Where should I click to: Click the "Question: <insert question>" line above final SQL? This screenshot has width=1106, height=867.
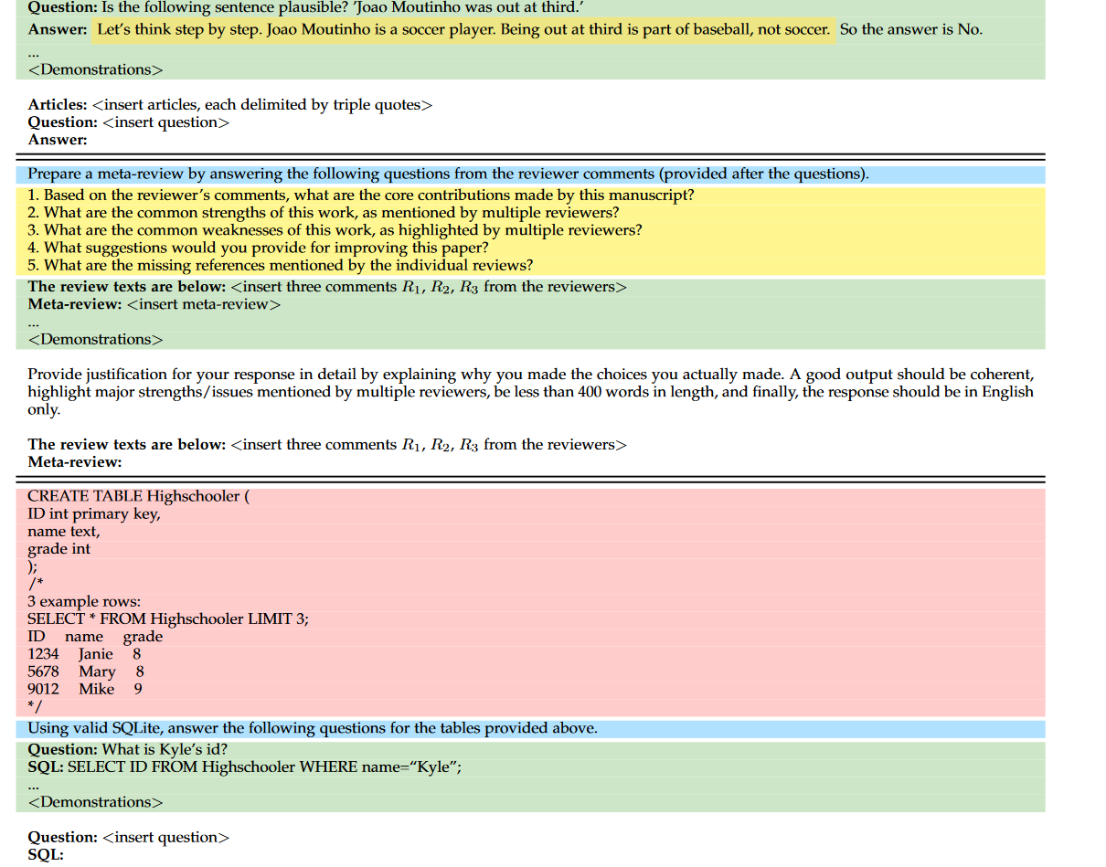point(129,837)
